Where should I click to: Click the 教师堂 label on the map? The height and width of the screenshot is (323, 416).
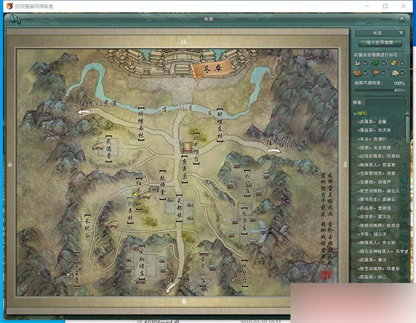pyautogui.click(x=163, y=185)
